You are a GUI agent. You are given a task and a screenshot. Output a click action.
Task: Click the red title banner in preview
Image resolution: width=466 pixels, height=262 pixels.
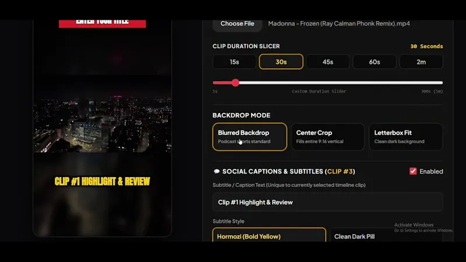click(x=103, y=24)
